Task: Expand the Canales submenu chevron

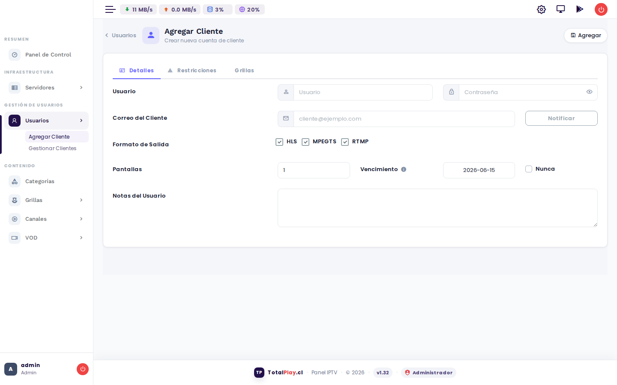Action: click(x=81, y=219)
